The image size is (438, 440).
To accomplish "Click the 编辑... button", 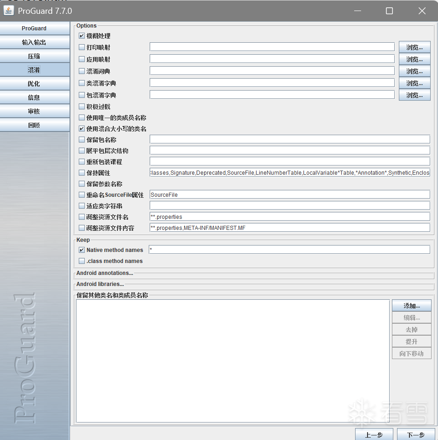I will point(412,318).
